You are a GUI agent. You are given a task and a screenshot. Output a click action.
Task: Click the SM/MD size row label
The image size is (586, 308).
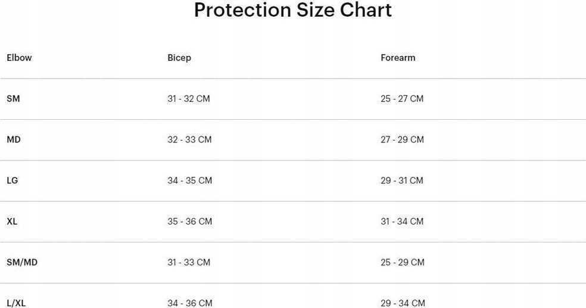coord(22,262)
